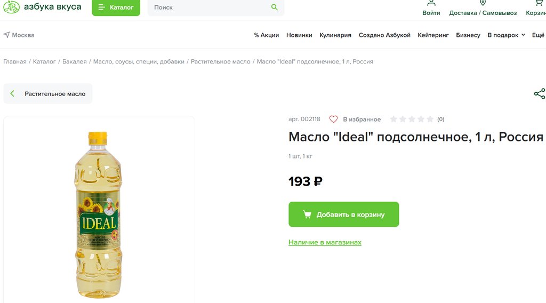Rate the product with five stars
546x303 pixels.
point(430,119)
